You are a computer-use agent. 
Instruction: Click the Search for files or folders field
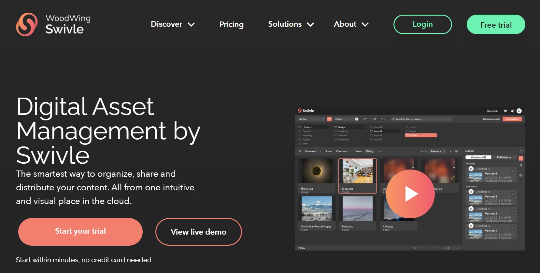tap(421, 119)
